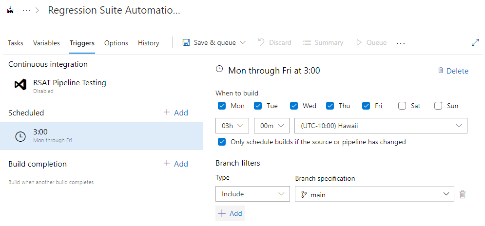Click the Scheduled section heading
The height and width of the screenshot is (226, 485).
(x=26, y=113)
